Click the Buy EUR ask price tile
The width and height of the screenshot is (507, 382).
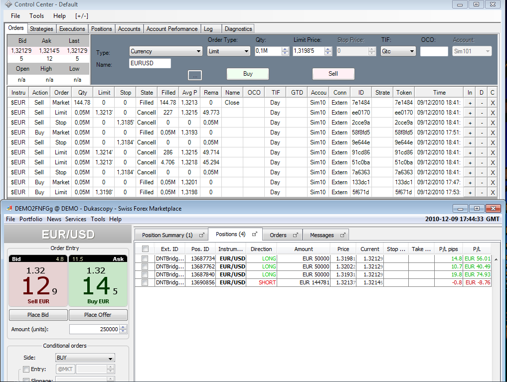pos(98,281)
